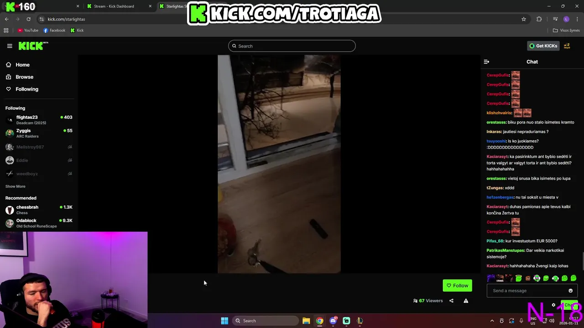Screen dimensions: 584x328
Task: Open the Kick hamburger sidebar menu
Action: click(x=10, y=46)
